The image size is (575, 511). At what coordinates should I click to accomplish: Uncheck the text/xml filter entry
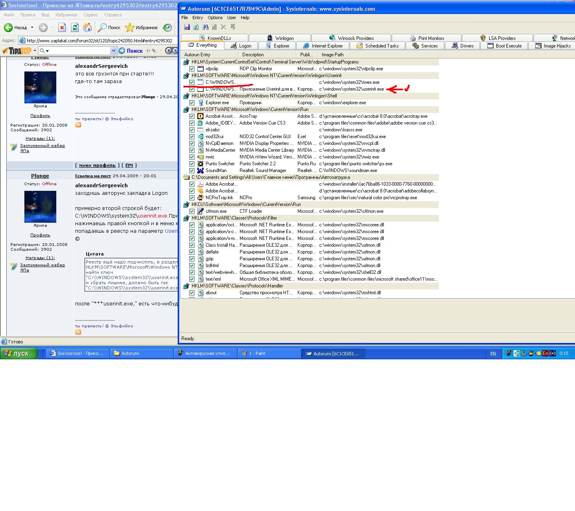(x=192, y=279)
